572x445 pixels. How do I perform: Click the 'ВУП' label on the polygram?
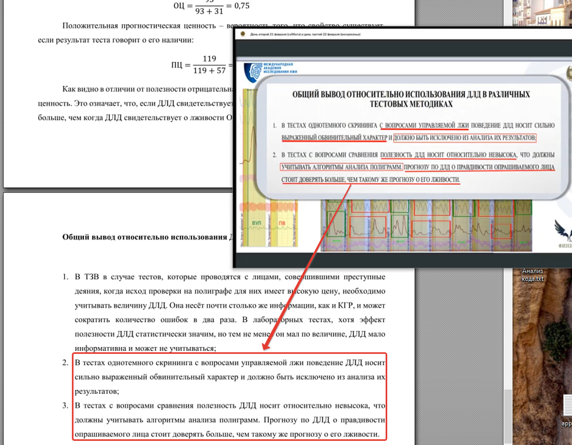click(x=256, y=223)
